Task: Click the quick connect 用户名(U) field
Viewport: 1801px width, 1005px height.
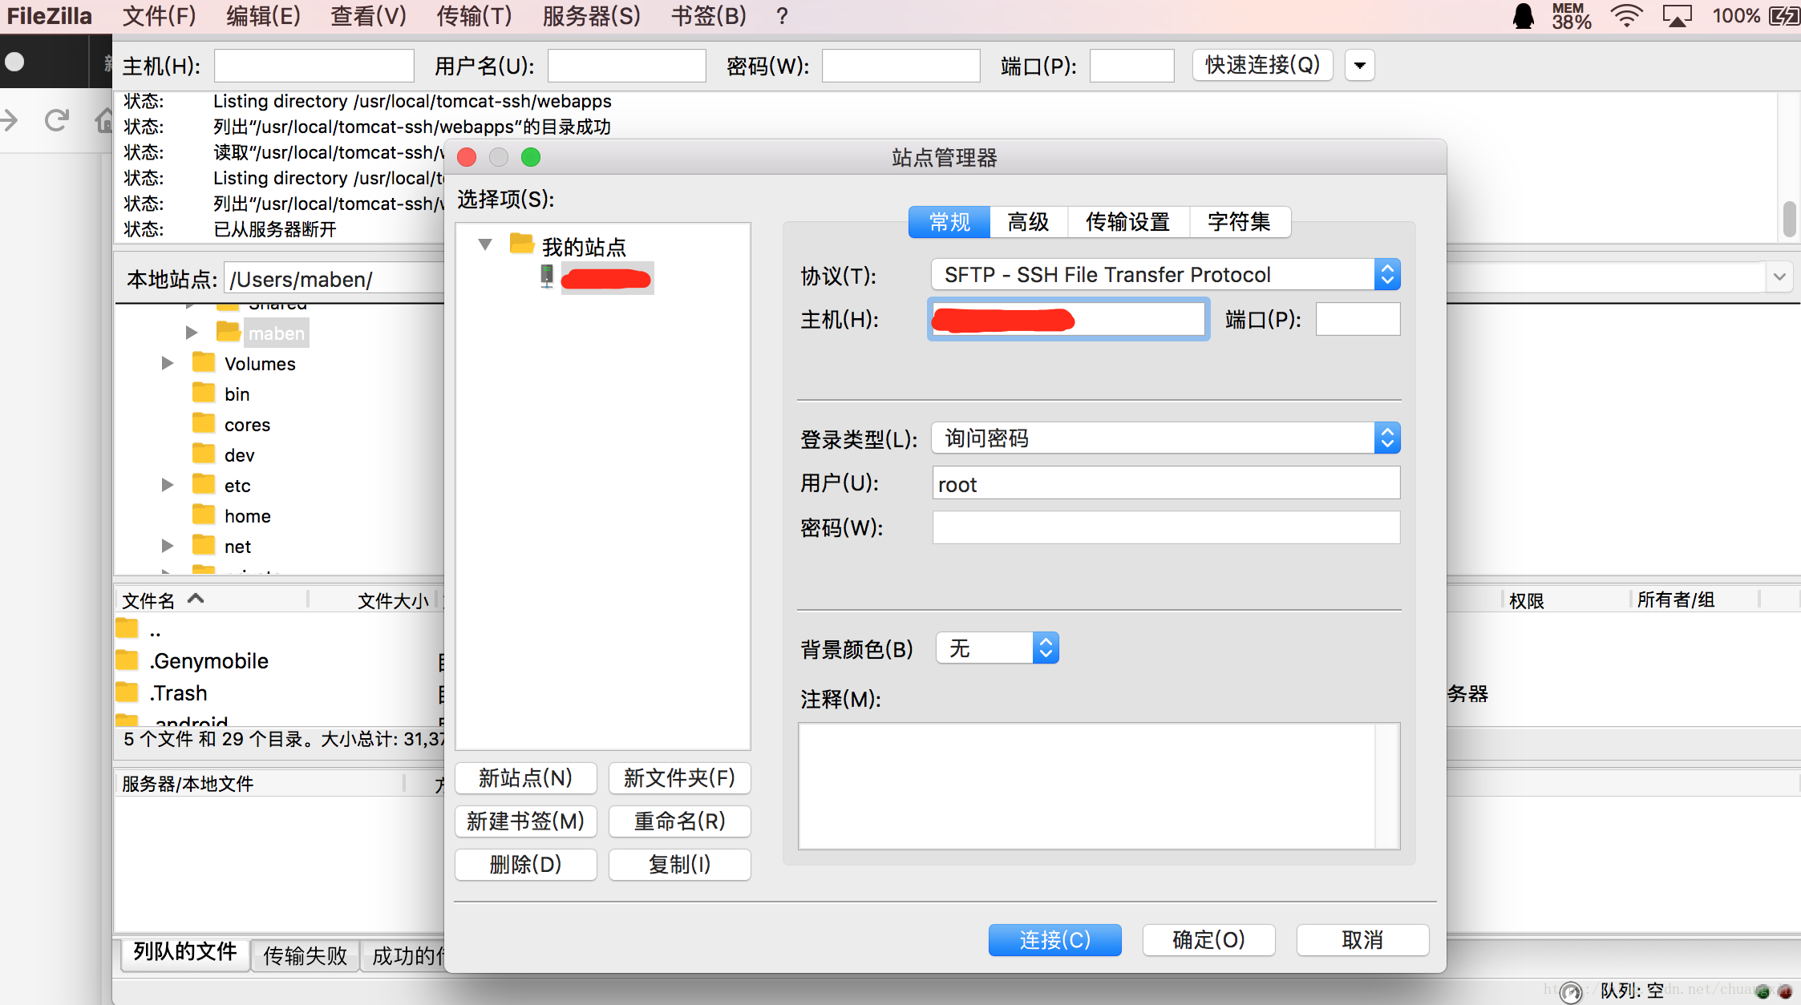Action: [626, 66]
